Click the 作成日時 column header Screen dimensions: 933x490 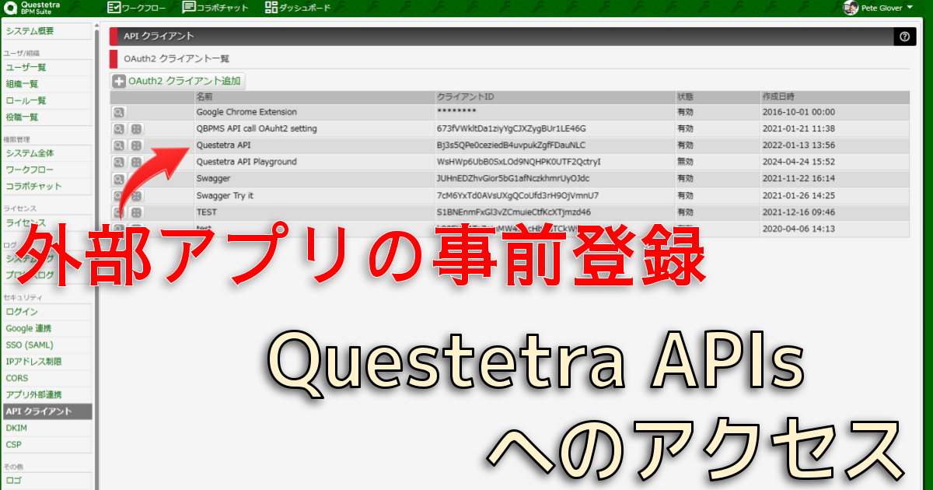834,97
